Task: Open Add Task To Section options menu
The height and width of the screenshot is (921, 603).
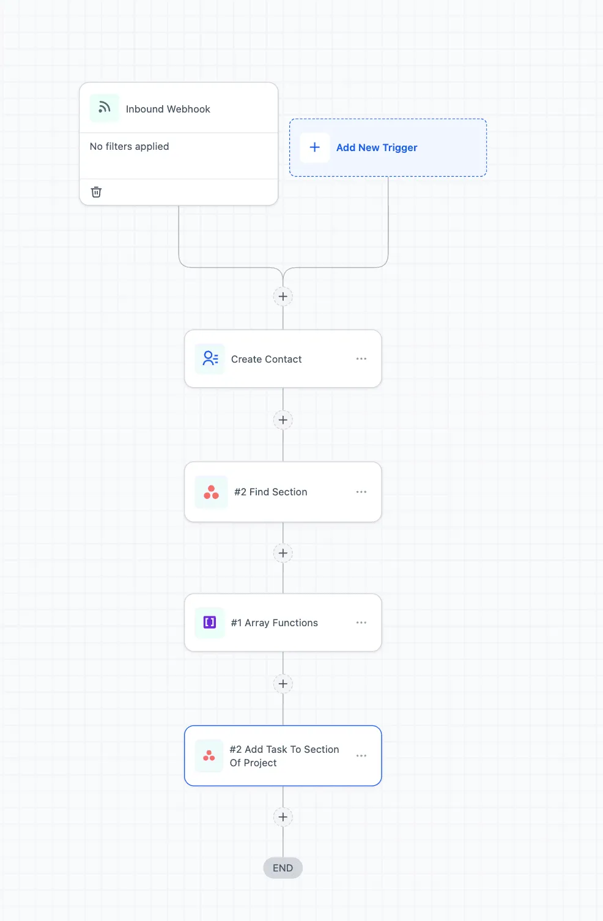Action: tap(361, 756)
